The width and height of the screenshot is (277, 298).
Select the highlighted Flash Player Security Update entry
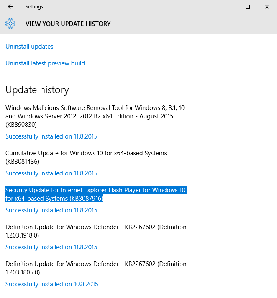coord(95,194)
